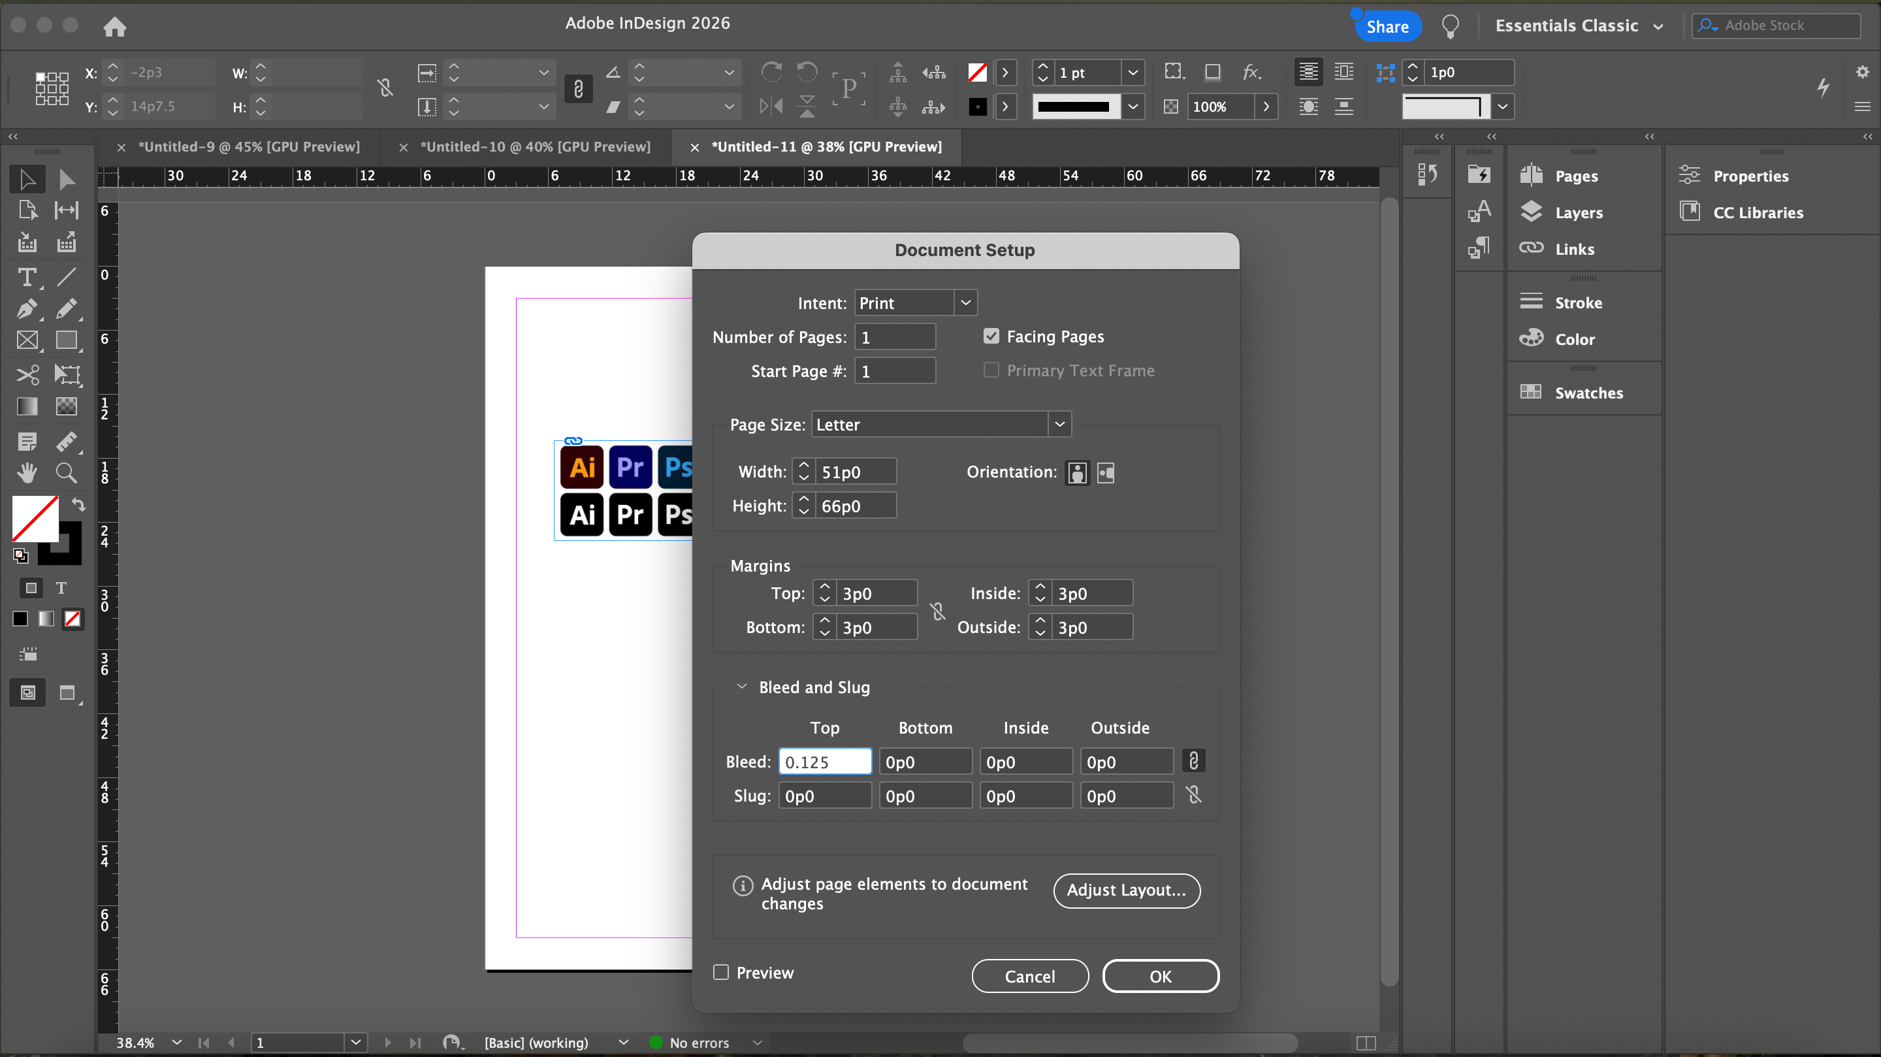Open the Swatches panel

[x=1588, y=393]
